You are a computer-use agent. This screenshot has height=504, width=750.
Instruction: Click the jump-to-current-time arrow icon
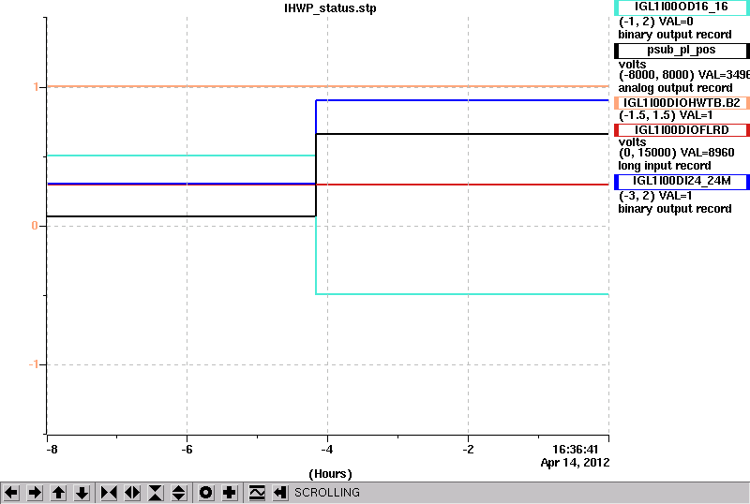(x=280, y=493)
